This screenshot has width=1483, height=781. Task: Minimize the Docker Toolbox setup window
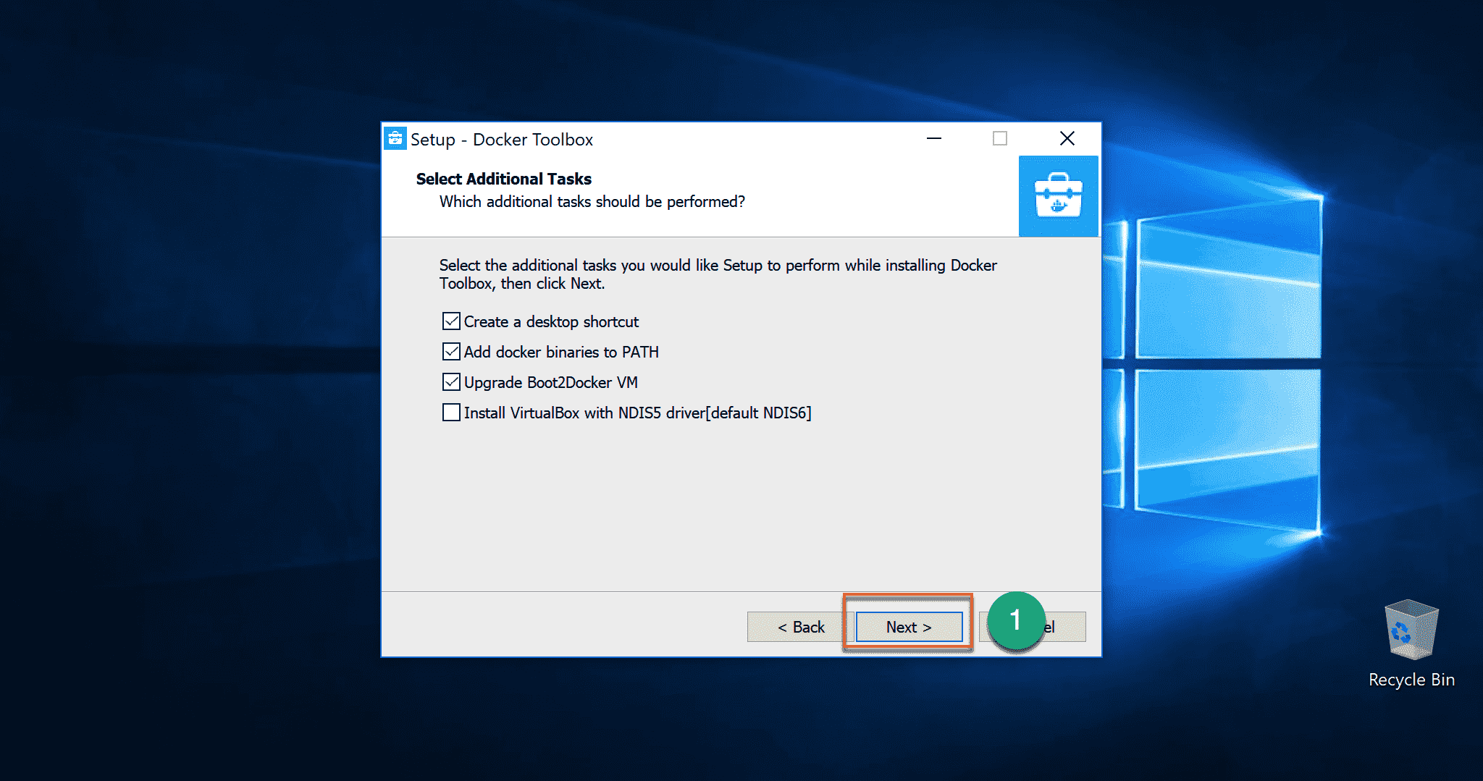(934, 138)
